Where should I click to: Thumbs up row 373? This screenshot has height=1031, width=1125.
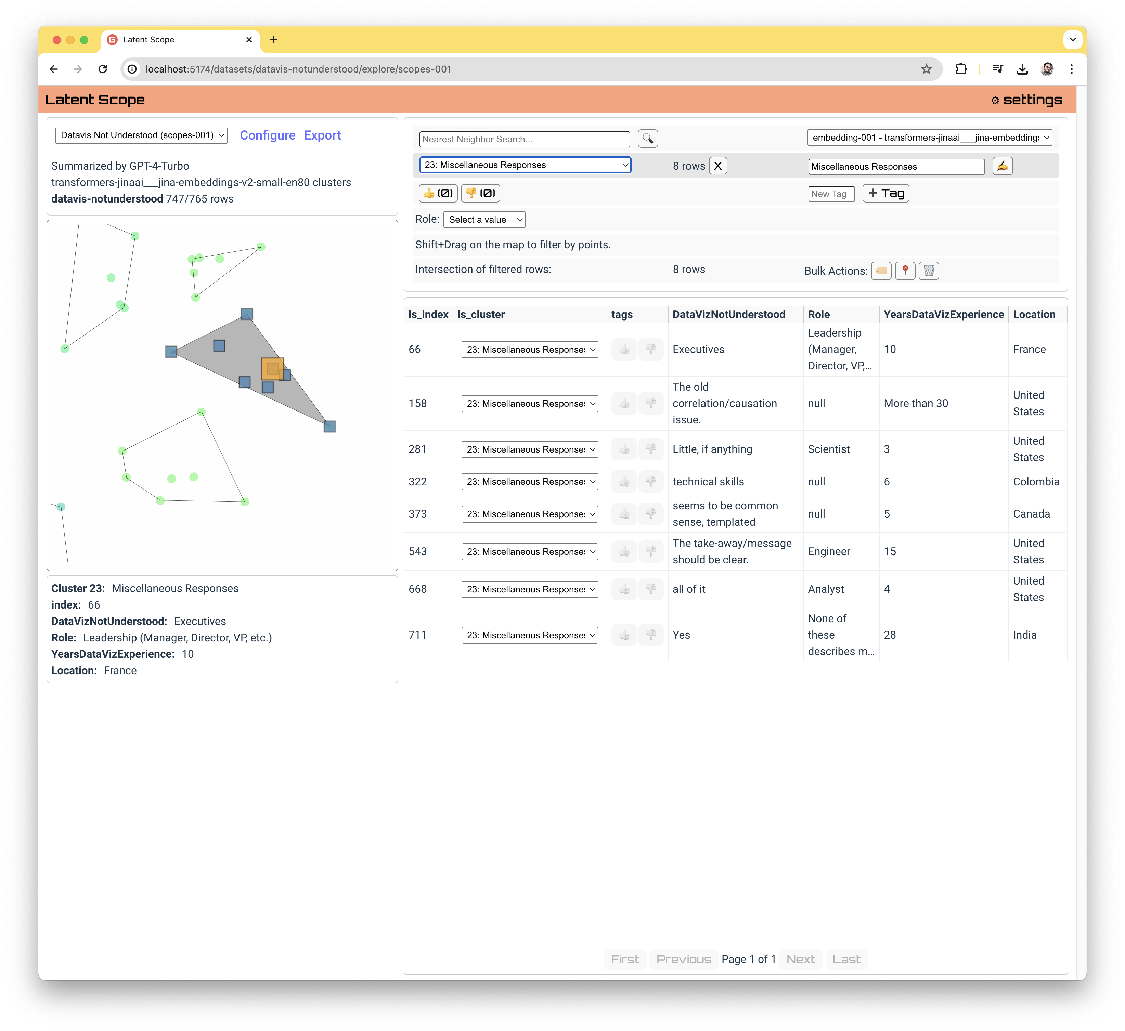[624, 514]
